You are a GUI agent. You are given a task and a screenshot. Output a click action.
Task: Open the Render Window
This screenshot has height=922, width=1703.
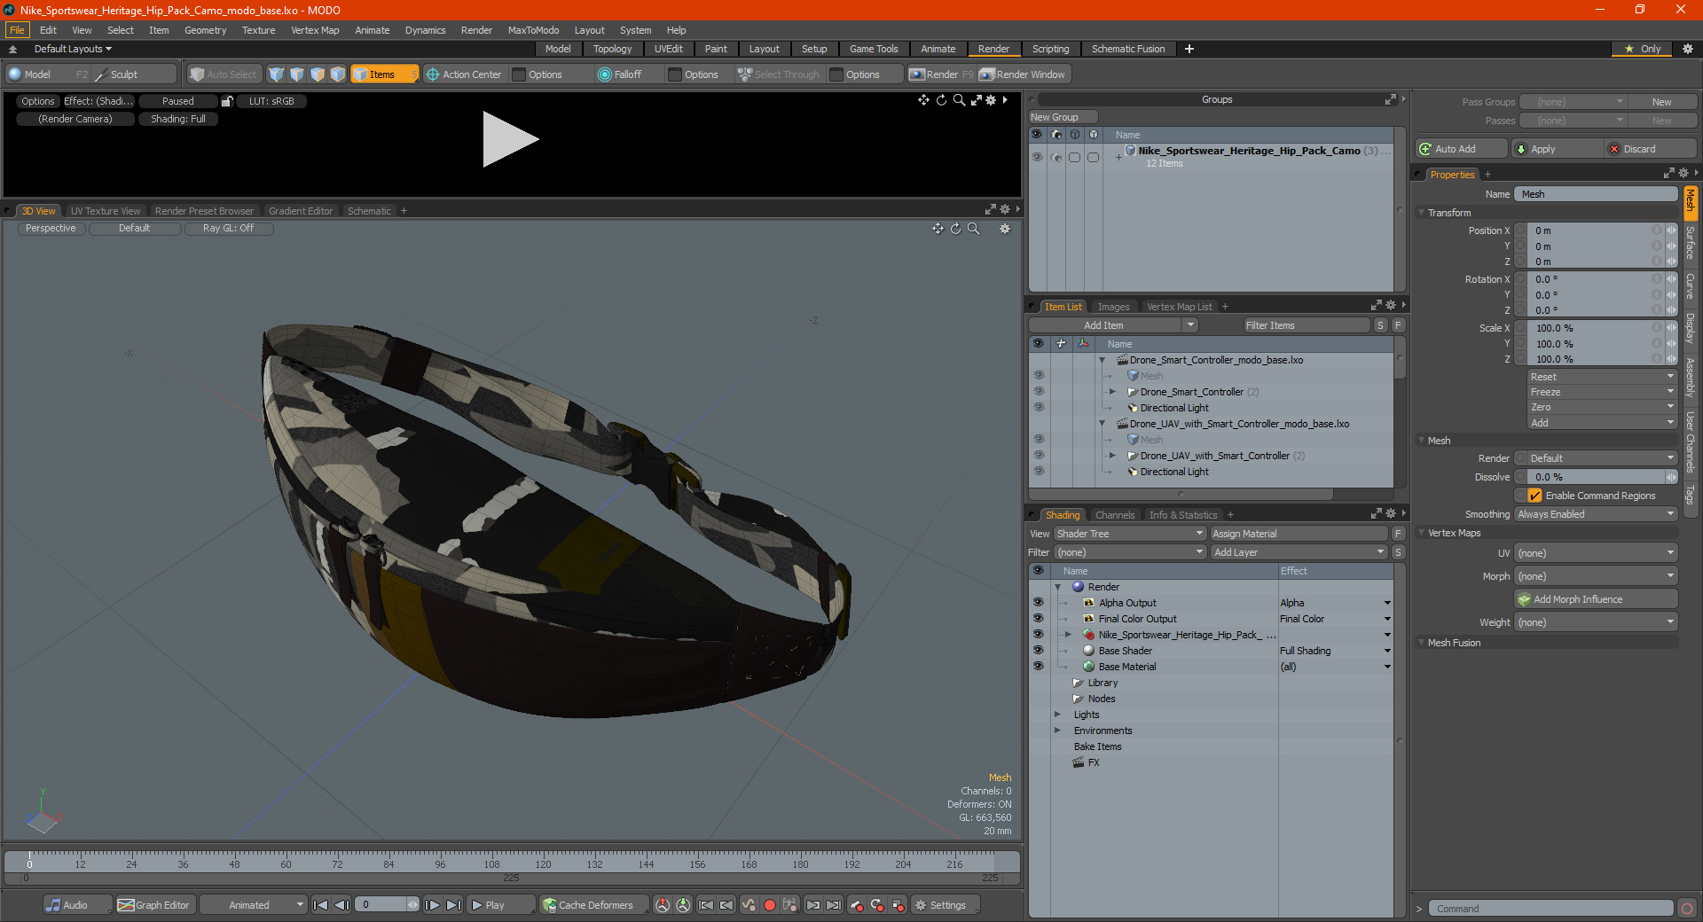(1024, 74)
